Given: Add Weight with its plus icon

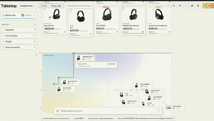Looking at the screenshot, I should pos(3,41).
